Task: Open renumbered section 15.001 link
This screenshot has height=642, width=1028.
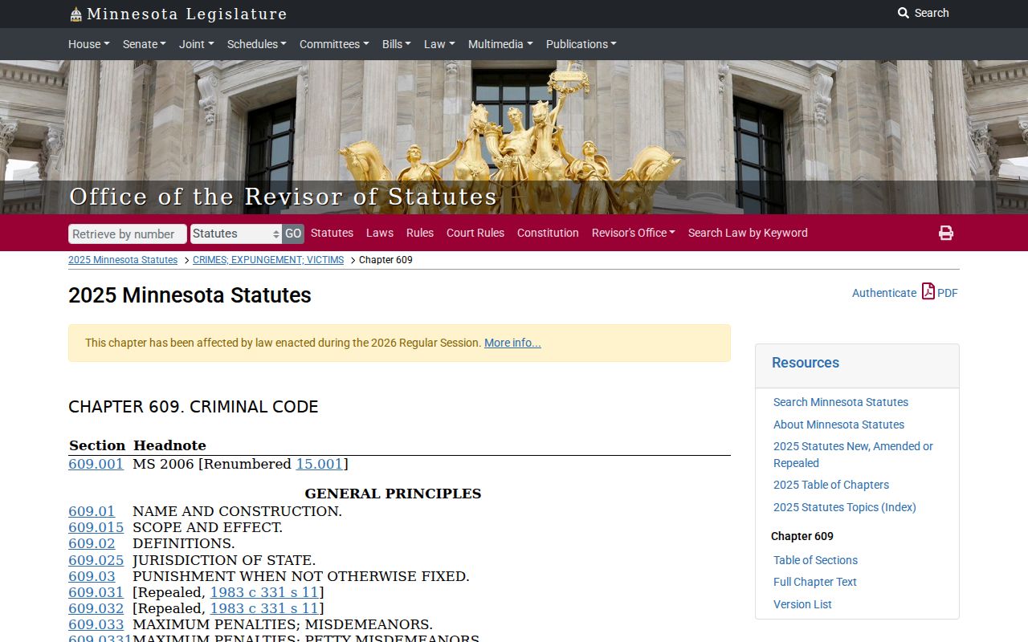Action: 319,464
